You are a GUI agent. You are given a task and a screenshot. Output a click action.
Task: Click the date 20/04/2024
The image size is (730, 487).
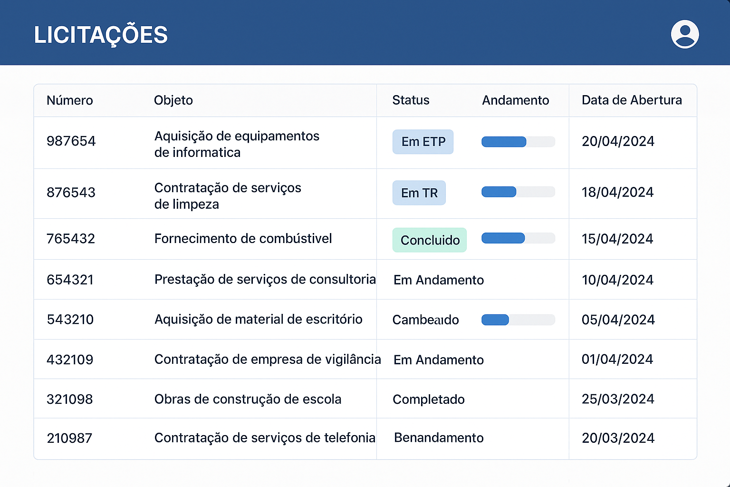click(618, 141)
